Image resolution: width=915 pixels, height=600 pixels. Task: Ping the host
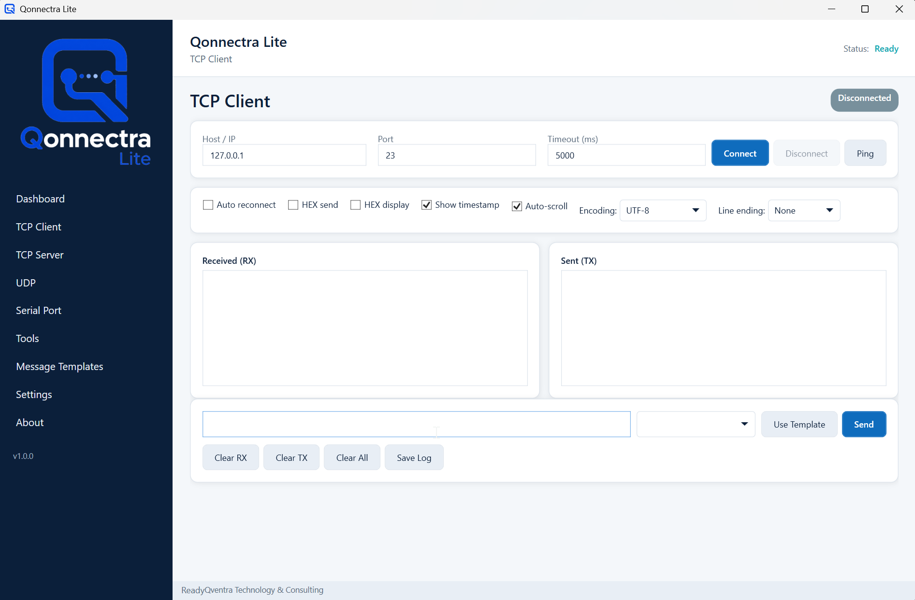[865, 153]
